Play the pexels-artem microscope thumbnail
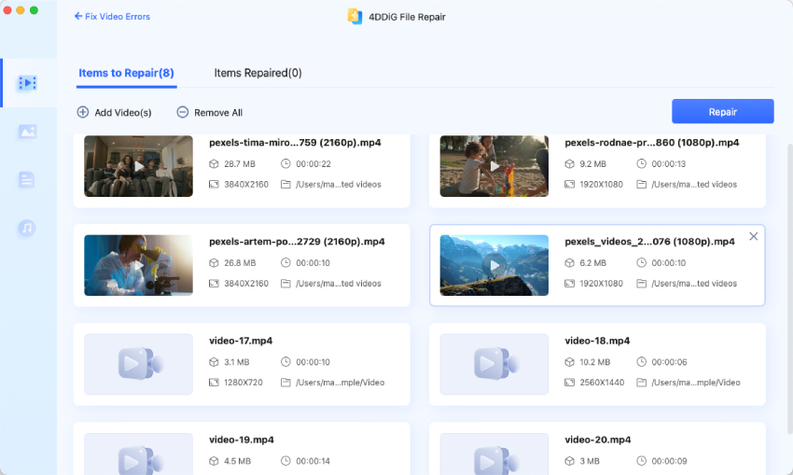The height and width of the screenshot is (475, 793). (x=139, y=265)
